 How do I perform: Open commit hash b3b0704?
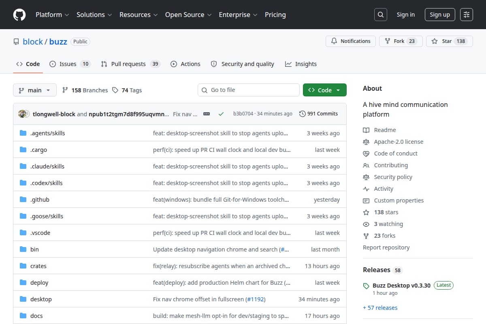point(243,114)
